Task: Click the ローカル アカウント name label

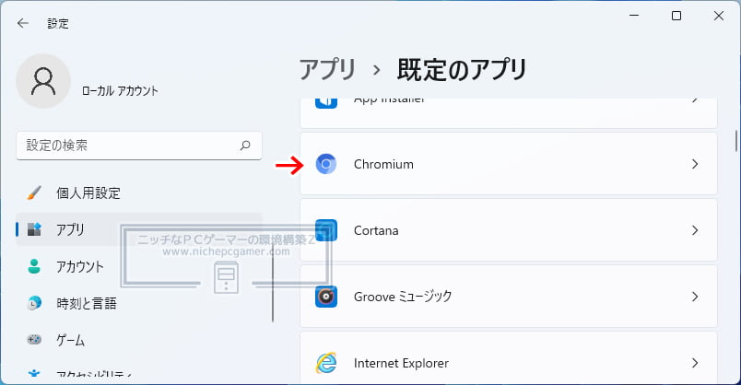Action: 120,90
